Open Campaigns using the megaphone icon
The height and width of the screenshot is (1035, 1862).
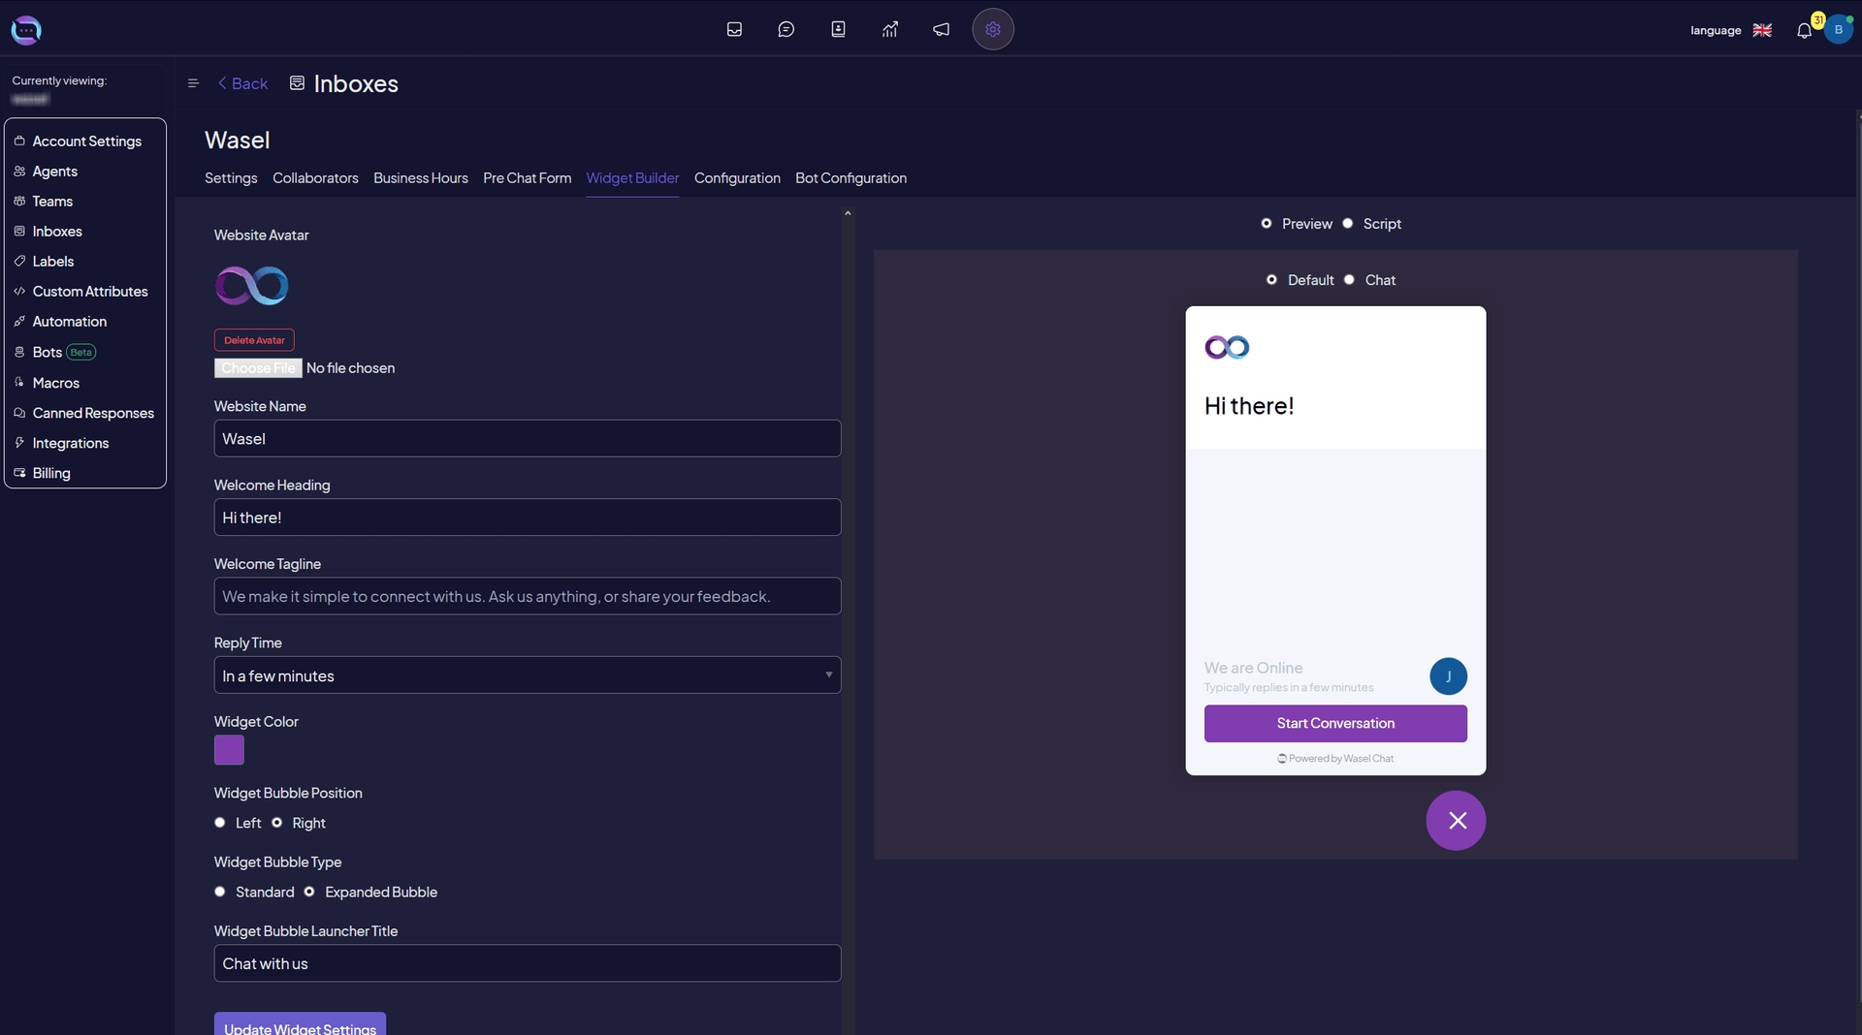pyautogui.click(x=940, y=29)
